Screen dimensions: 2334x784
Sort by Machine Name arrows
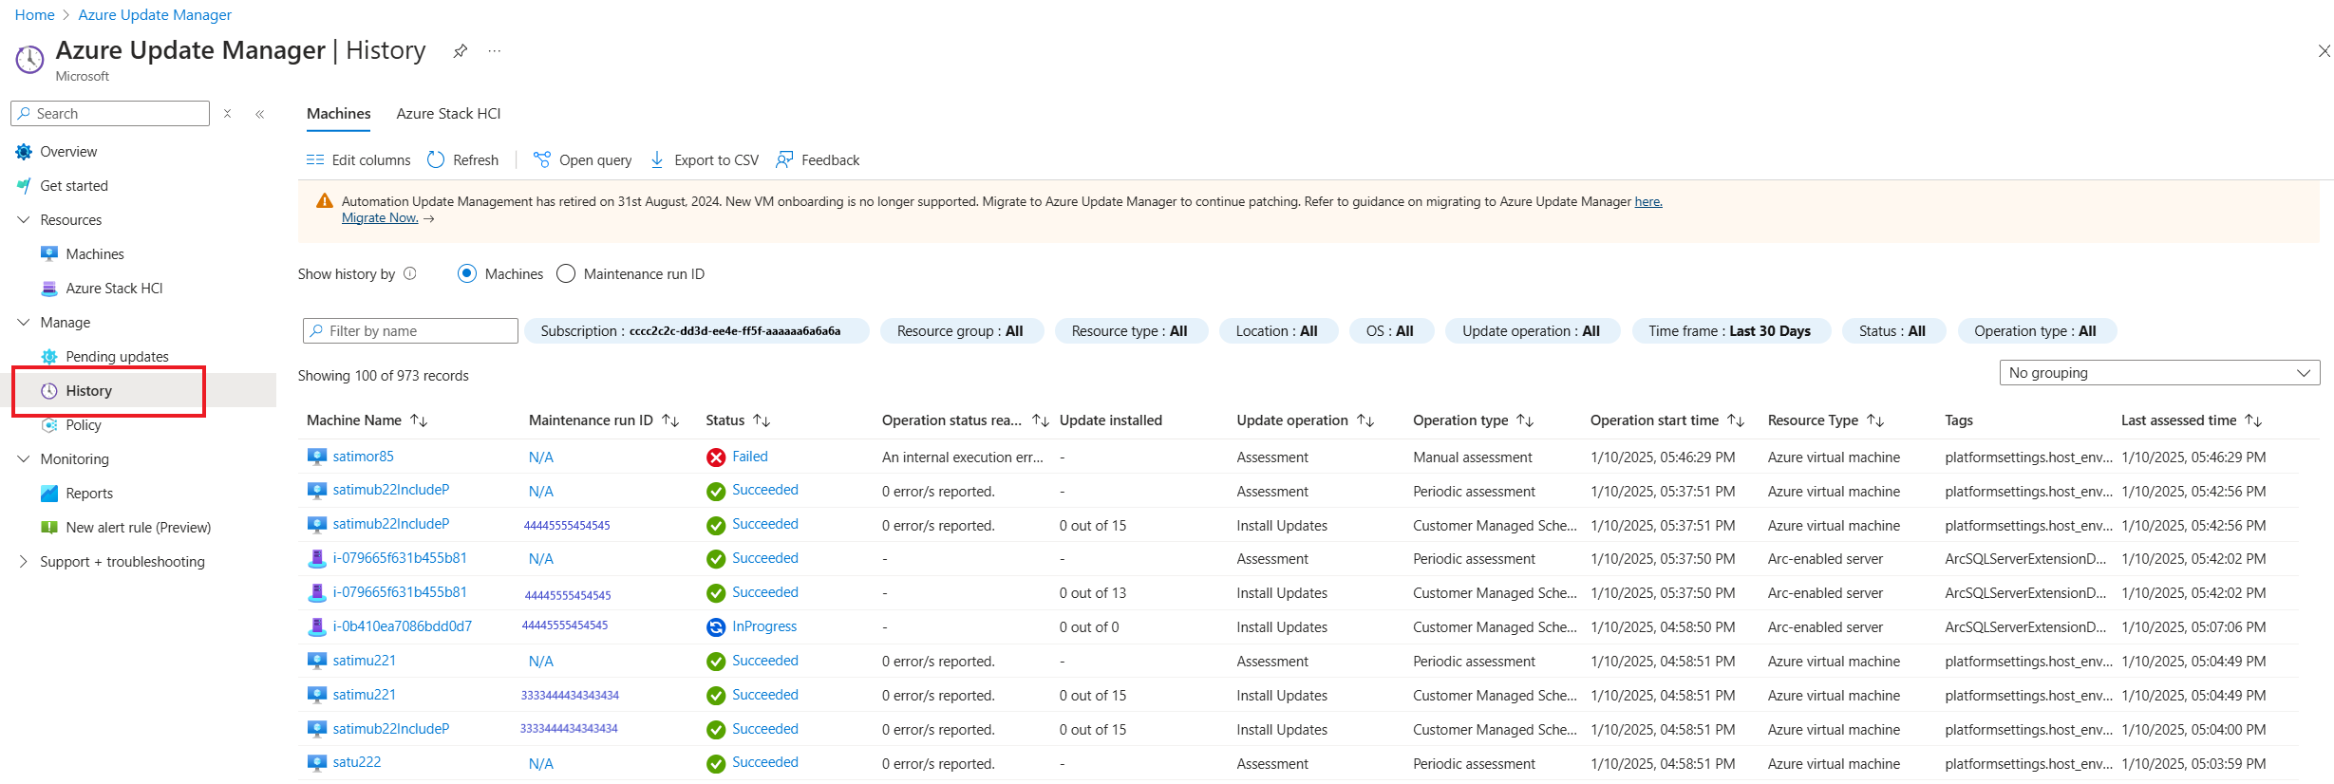[419, 420]
